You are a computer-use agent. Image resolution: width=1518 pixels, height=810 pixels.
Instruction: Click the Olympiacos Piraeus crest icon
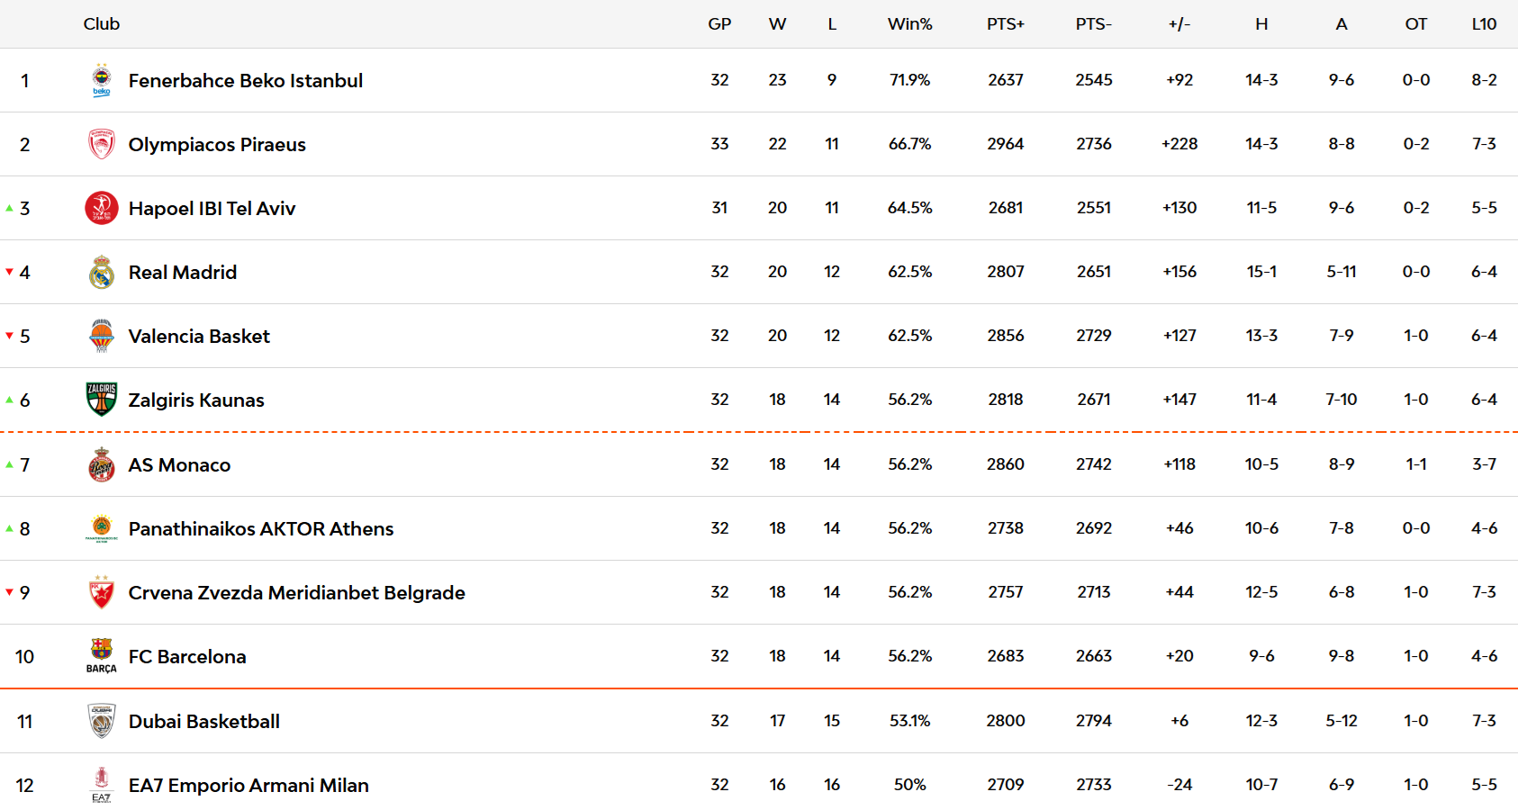click(102, 144)
